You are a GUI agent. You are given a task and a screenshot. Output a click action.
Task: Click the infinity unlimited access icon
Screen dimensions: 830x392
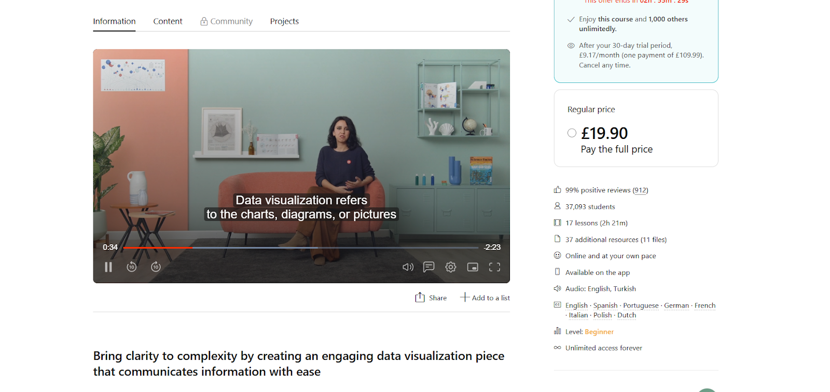click(558, 347)
